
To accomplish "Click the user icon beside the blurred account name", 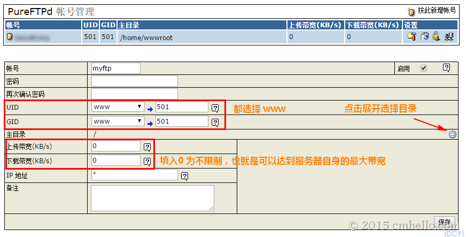I will (10, 36).
